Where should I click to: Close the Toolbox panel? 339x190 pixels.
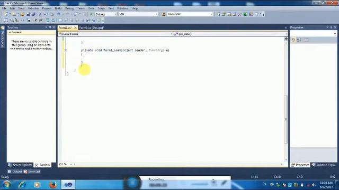pos(54,27)
